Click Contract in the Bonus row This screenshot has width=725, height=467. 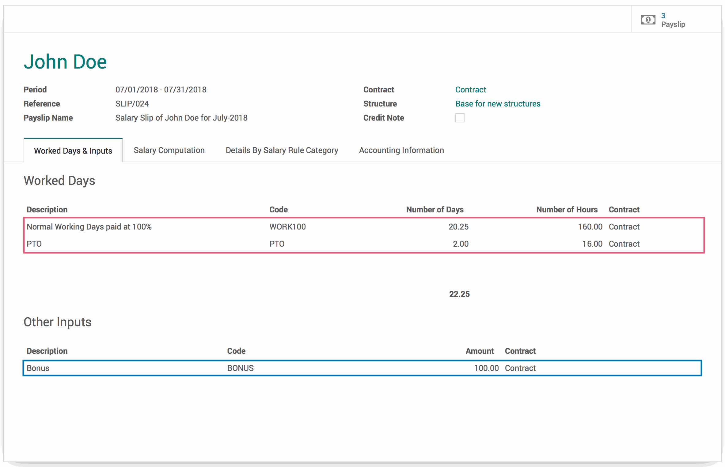pyautogui.click(x=520, y=368)
